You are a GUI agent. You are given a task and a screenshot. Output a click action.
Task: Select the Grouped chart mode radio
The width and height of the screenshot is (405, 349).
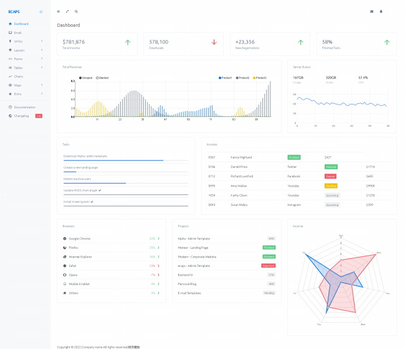pyautogui.click(x=80, y=78)
